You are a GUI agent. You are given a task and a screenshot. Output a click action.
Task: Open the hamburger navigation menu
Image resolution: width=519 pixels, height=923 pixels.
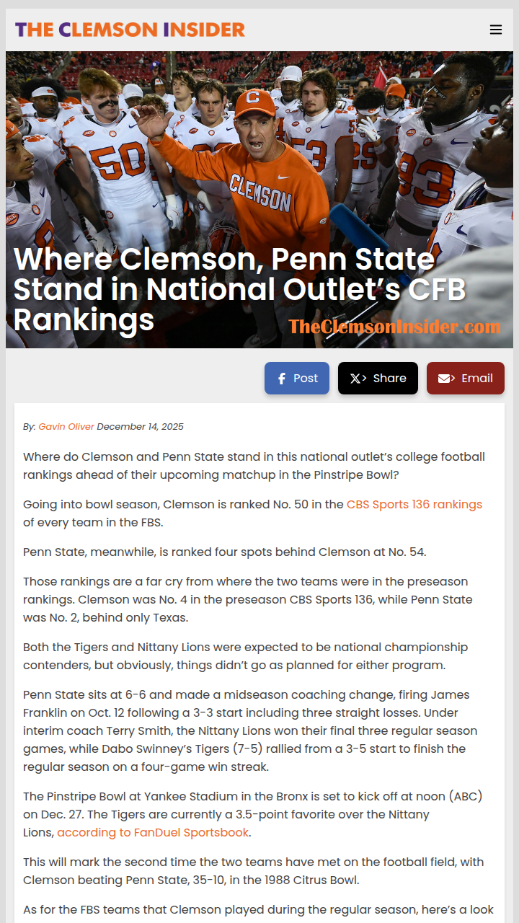[495, 30]
